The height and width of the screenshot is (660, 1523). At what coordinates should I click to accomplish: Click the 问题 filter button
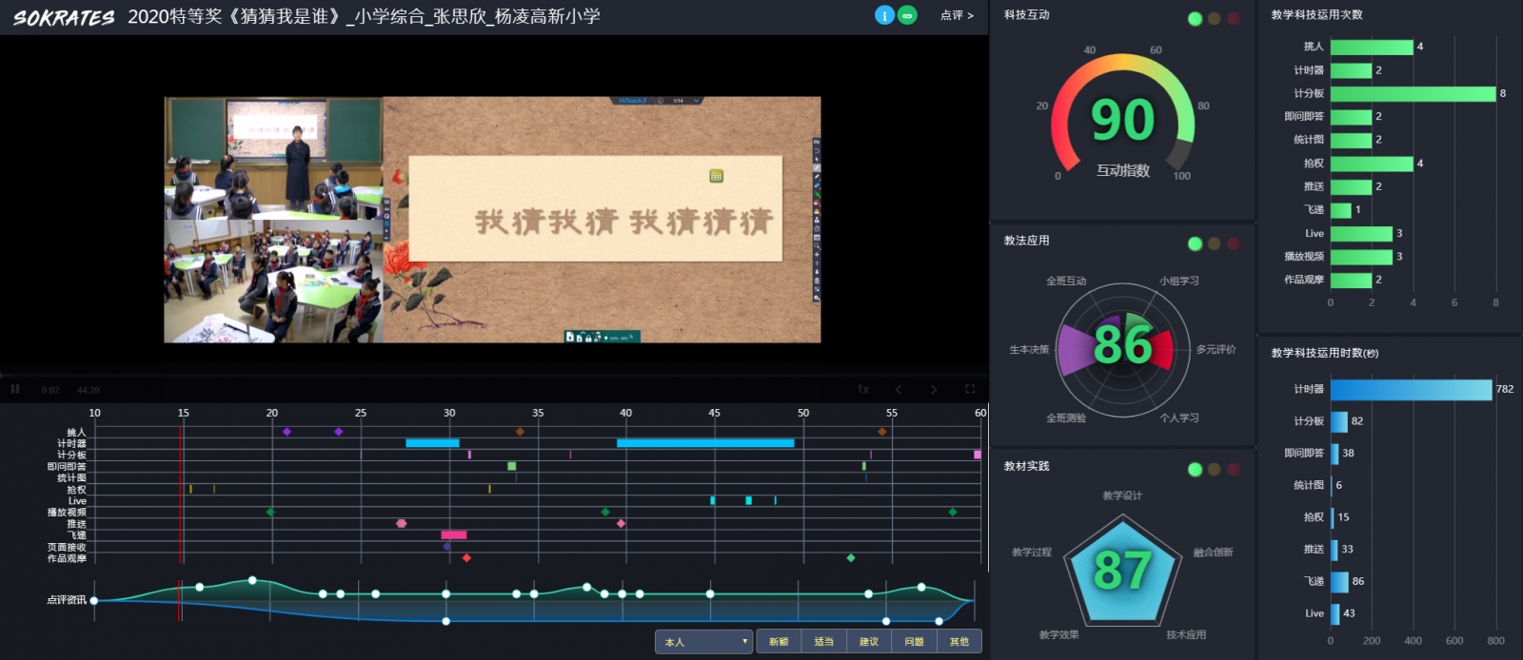(x=914, y=642)
